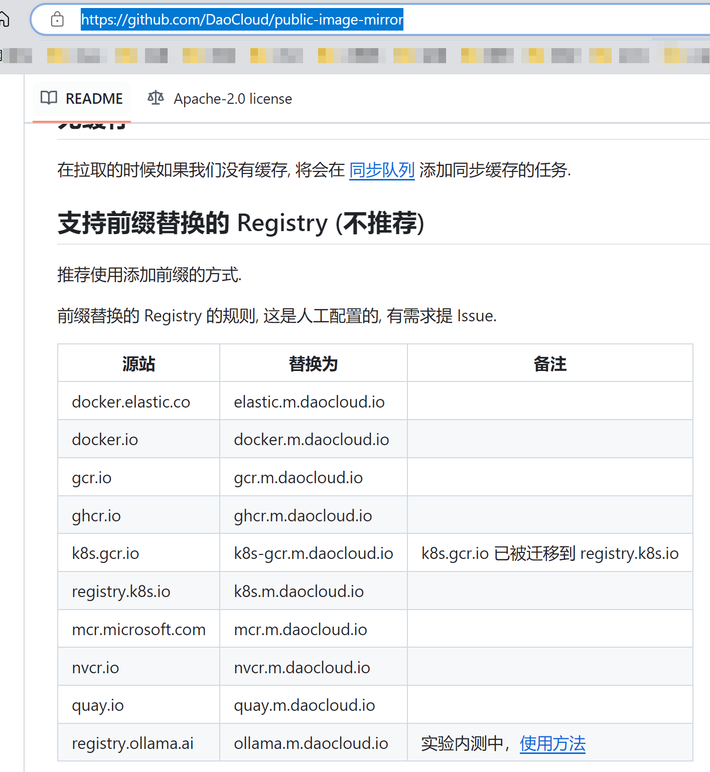Select the elastic.m.daocloud.io cell
Viewport: 710px width, 772px height.
pyautogui.click(x=313, y=401)
